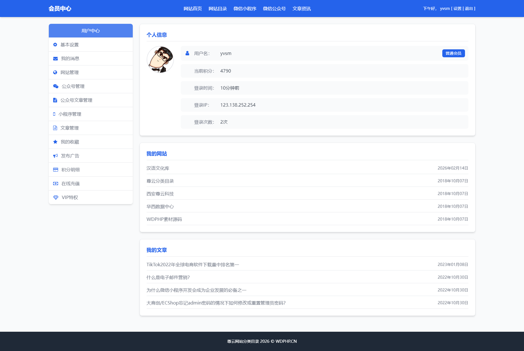The width and height of the screenshot is (524, 351).
Task: Click the document icon beside 公众号文章管理
Action: click(x=55, y=100)
